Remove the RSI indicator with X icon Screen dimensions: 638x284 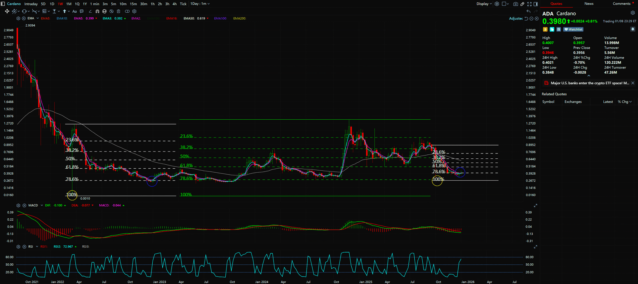coord(24,247)
